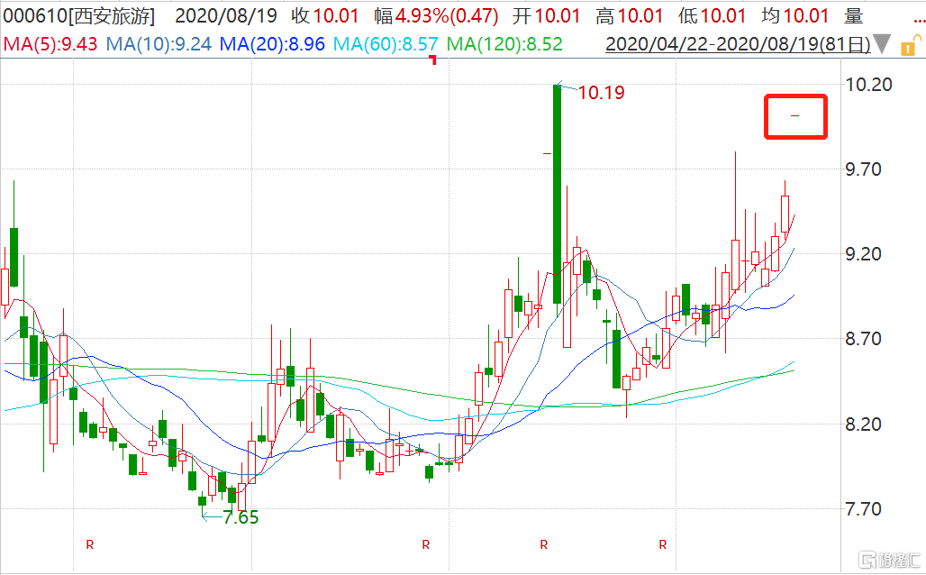This screenshot has height=575, width=926.
Task: Click the R marker below the 10.19 peak
Action: point(544,544)
